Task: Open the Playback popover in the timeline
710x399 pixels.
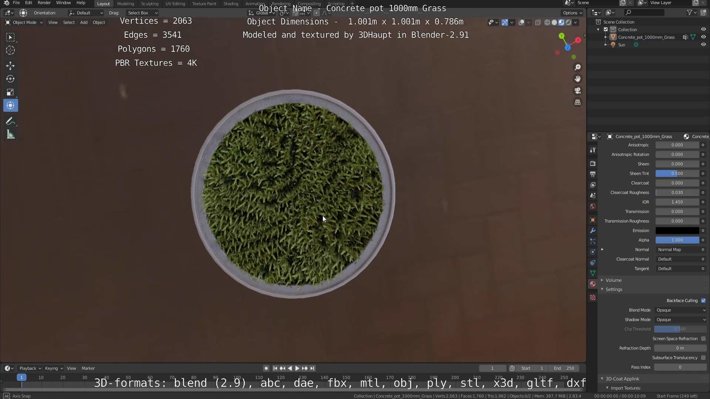Action: (x=30, y=369)
